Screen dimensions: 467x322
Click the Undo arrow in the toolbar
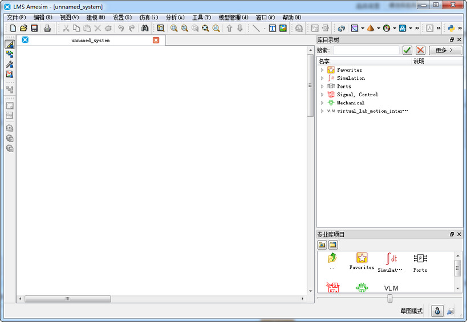click(121, 28)
